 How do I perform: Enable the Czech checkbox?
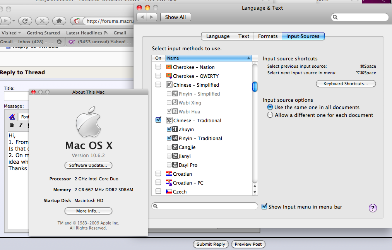[x=158, y=191]
